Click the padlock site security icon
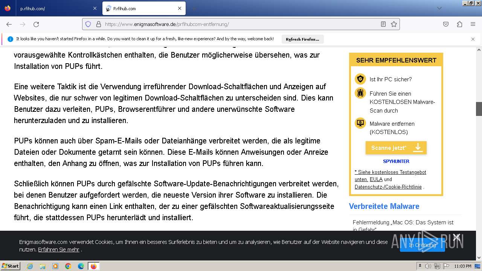Image resolution: width=482 pixels, height=271 pixels. point(99,24)
